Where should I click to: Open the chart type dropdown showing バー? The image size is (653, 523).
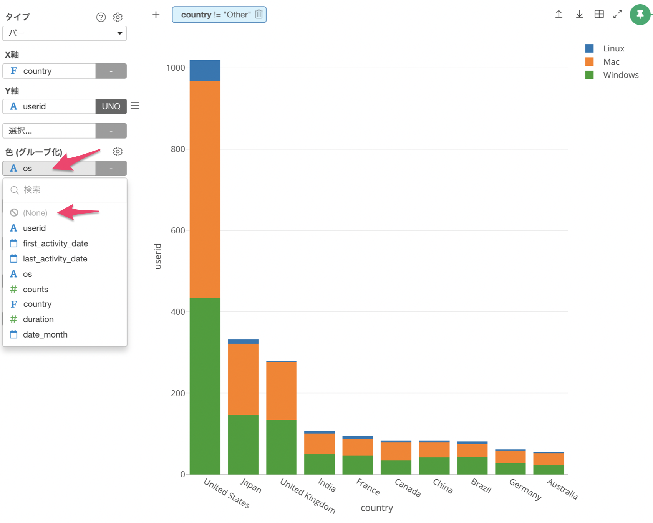65,33
